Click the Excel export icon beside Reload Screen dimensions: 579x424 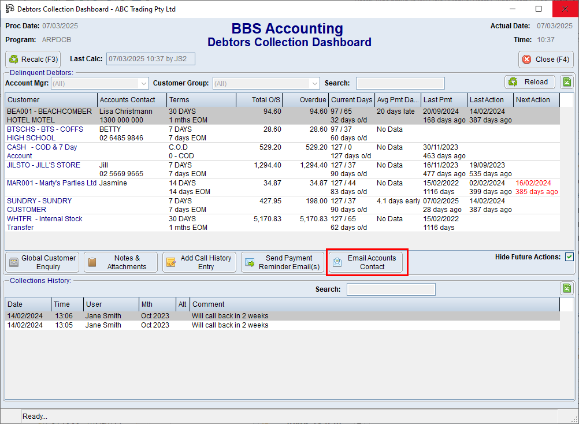tap(567, 82)
